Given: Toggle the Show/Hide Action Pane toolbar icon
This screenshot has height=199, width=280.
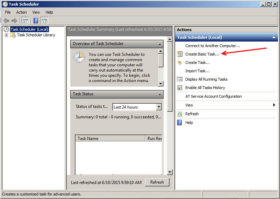Looking at the screenshot, I should click(x=44, y=21).
